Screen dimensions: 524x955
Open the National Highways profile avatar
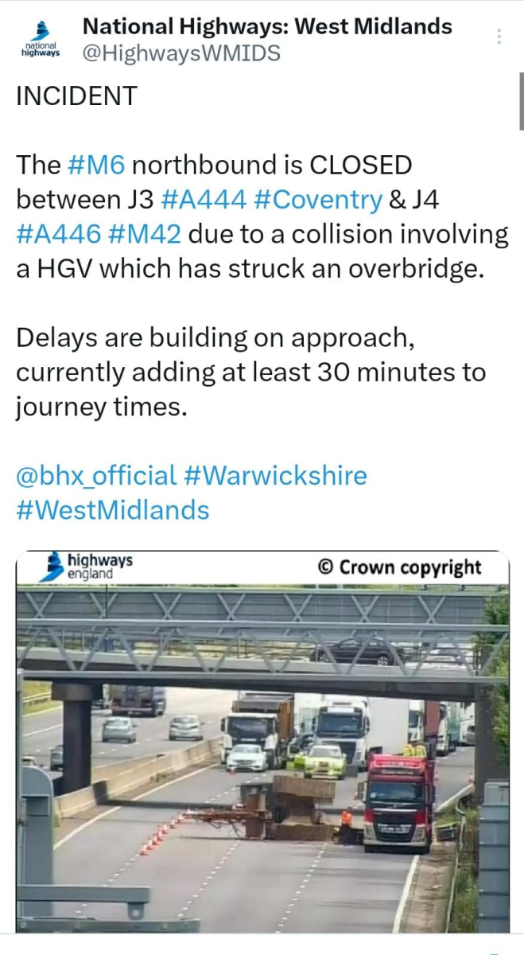(x=40, y=41)
